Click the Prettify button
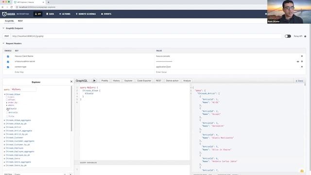The width and height of the screenshot is (311, 175). tap(105, 81)
